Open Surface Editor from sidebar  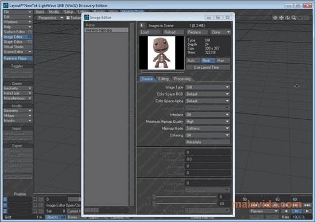(x=18, y=32)
